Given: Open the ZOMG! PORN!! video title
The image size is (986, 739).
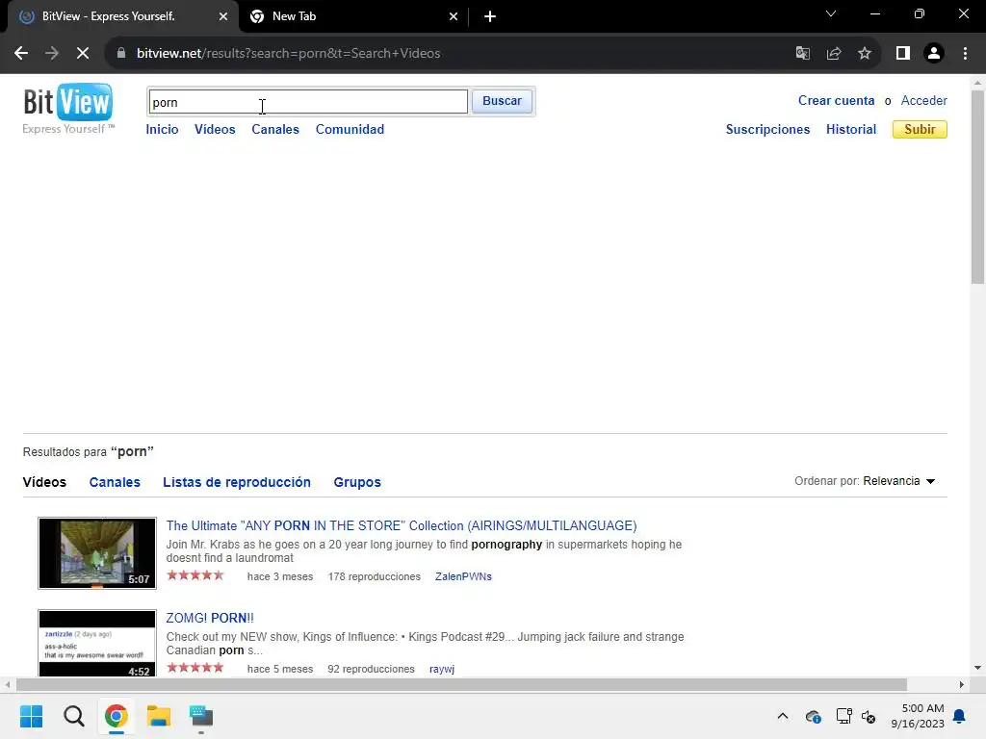Looking at the screenshot, I should 210,619.
